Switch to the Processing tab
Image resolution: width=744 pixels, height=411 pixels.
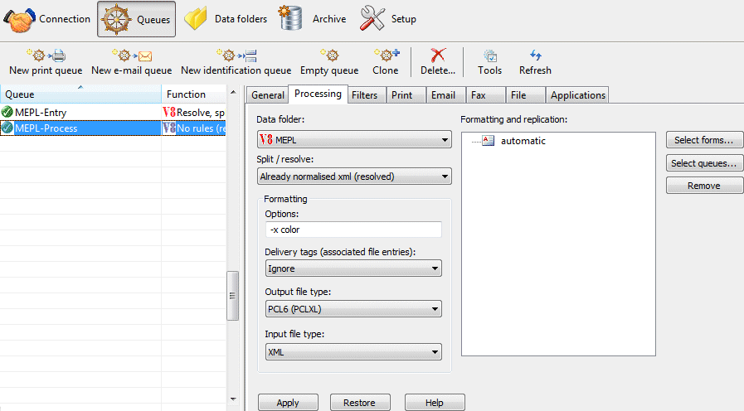point(318,94)
